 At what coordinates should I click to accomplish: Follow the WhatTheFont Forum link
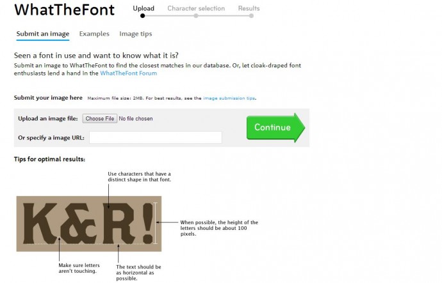[128, 73]
